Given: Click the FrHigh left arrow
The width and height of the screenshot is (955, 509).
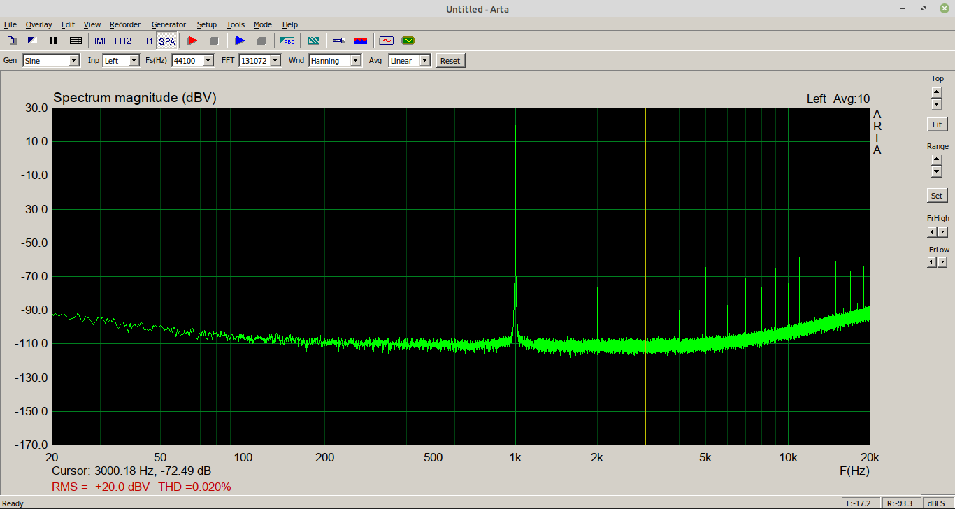Looking at the screenshot, I should [932, 231].
